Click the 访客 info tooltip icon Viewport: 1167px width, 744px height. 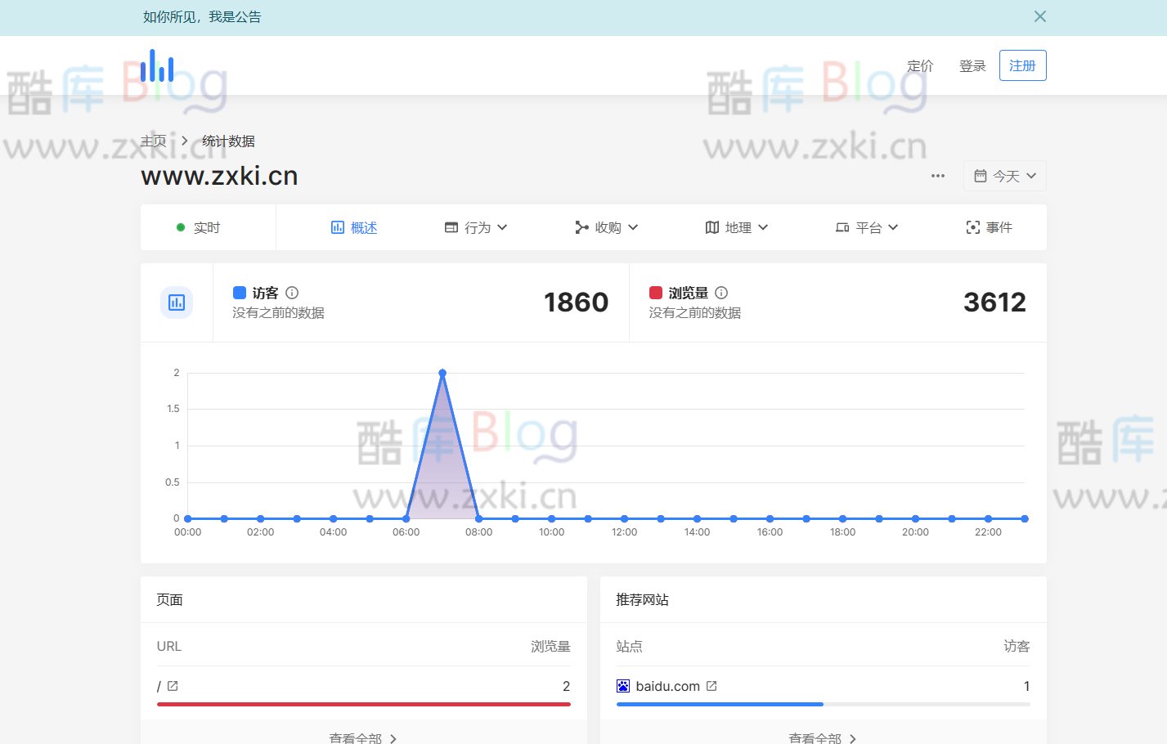click(292, 293)
